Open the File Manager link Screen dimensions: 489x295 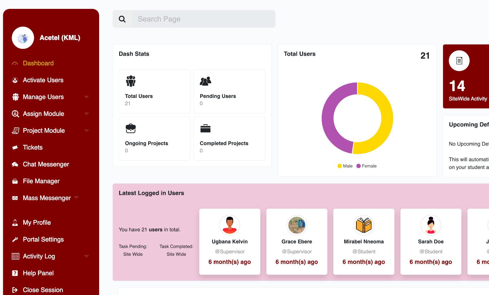click(x=41, y=181)
